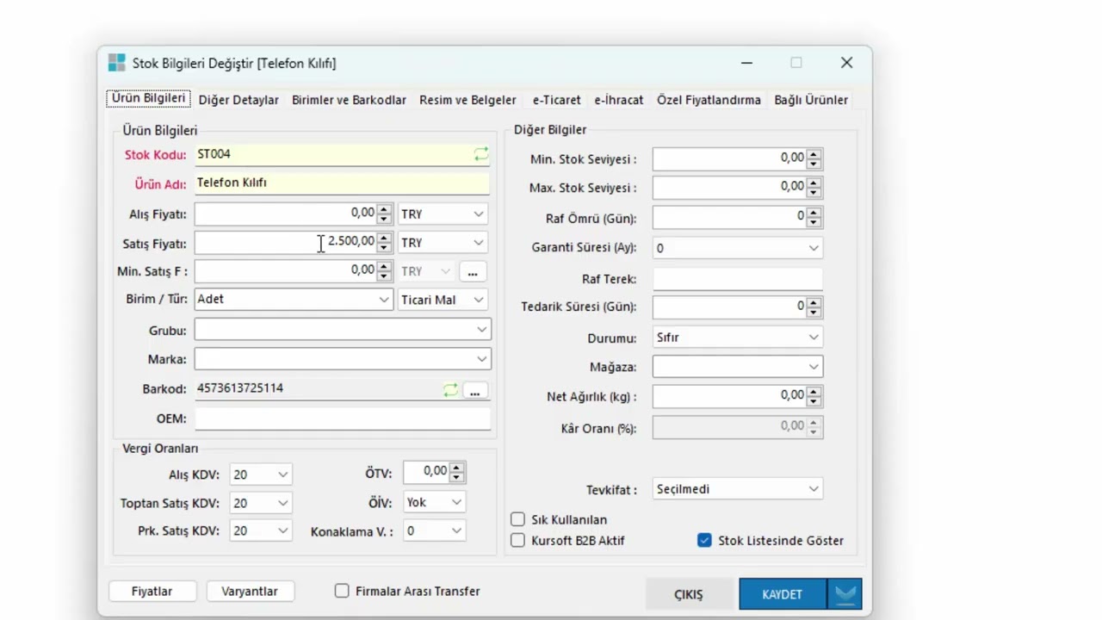The height and width of the screenshot is (620, 1102).
Task: Toggle Sık Kullanılan checkbox
Action: point(517,519)
